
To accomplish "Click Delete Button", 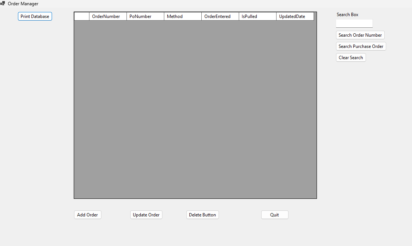I will pyautogui.click(x=202, y=215).
